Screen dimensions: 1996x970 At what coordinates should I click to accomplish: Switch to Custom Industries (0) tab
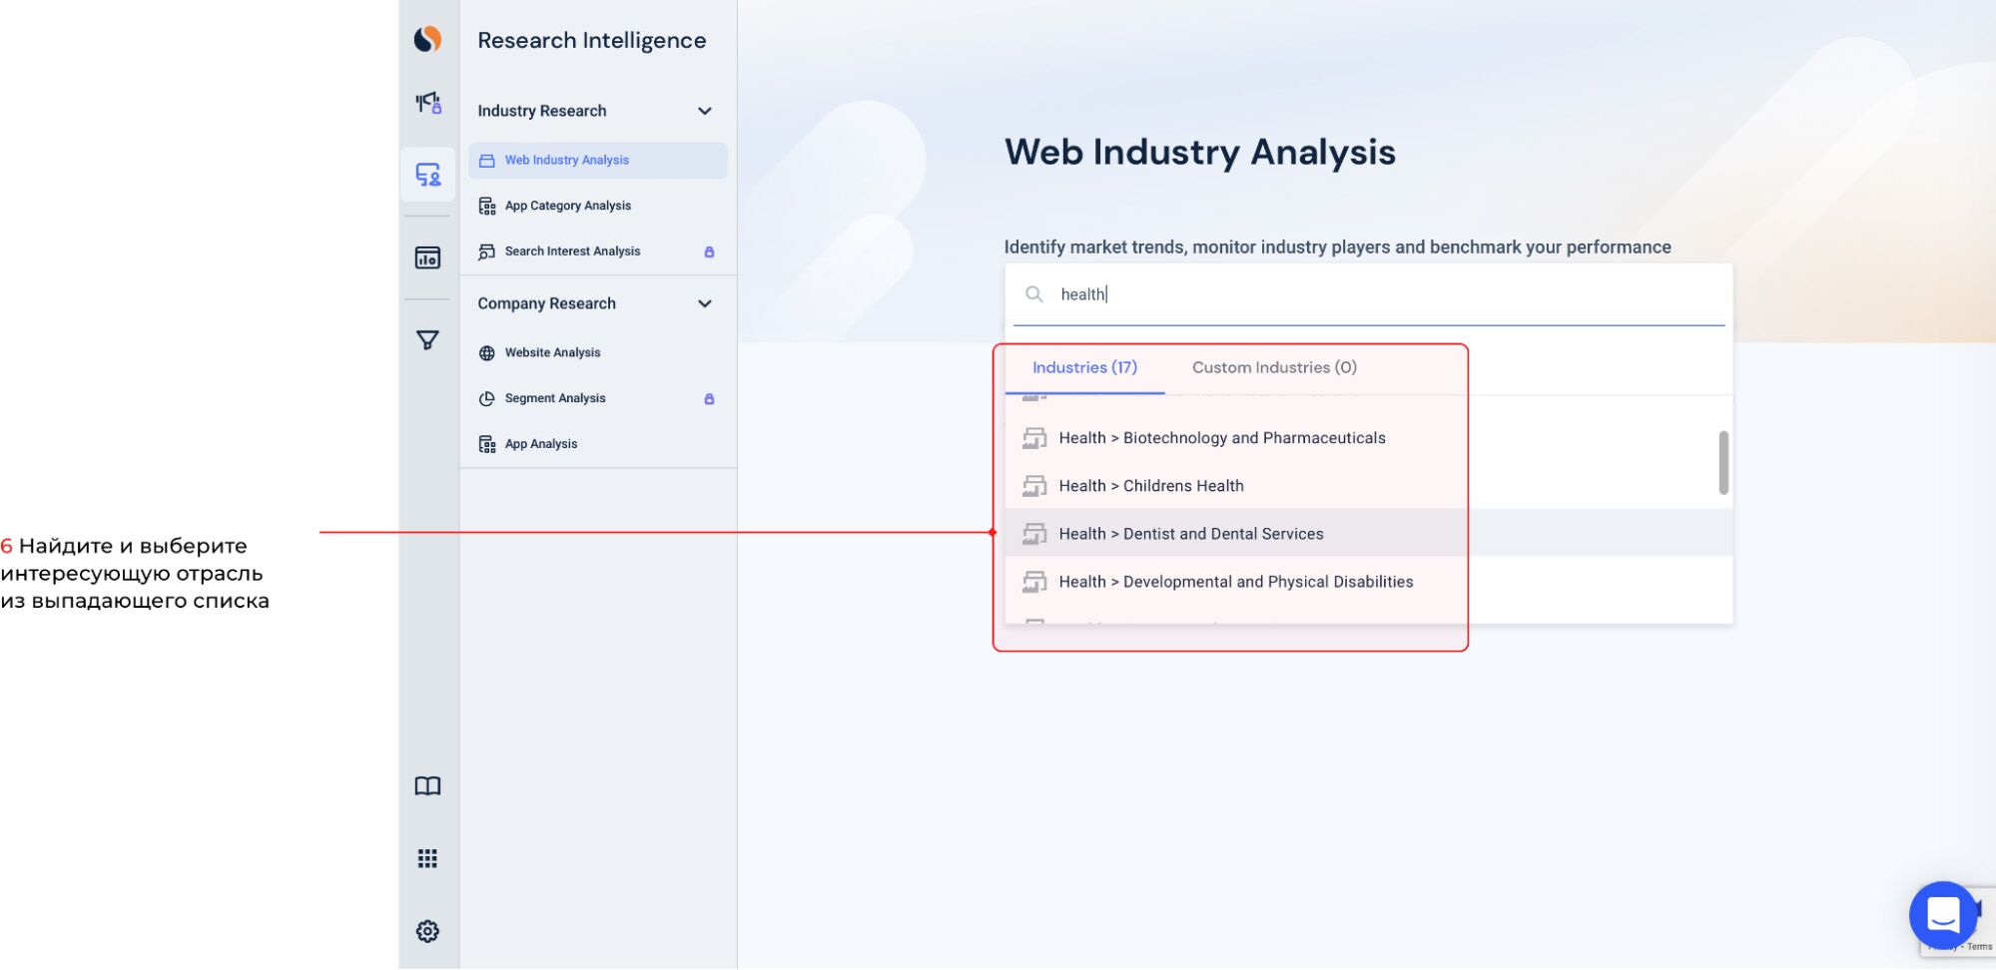pyautogui.click(x=1274, y=367)
